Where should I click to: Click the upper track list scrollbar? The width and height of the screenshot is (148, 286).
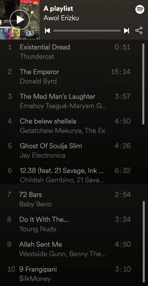[143, 84]
